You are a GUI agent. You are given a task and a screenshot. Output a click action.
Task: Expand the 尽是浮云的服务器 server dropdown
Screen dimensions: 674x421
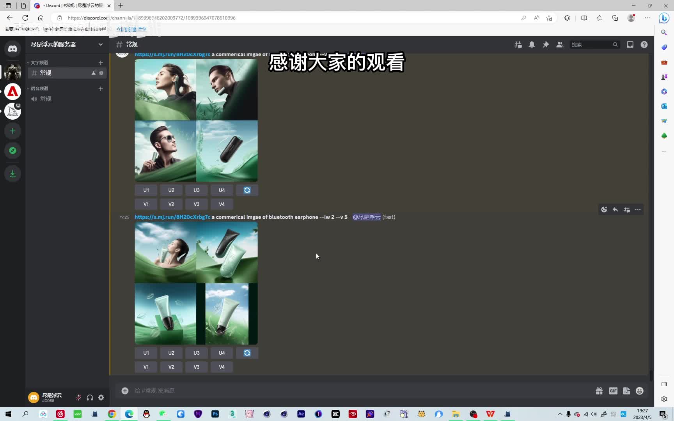tap(101, 44)
